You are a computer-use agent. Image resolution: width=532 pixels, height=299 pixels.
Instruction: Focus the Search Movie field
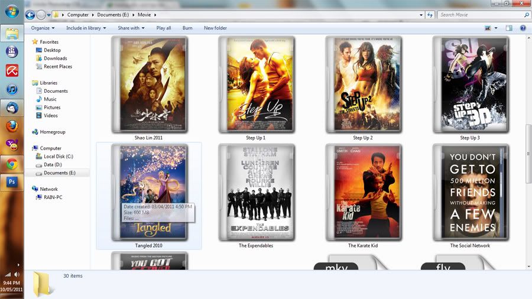coord(483,15)
